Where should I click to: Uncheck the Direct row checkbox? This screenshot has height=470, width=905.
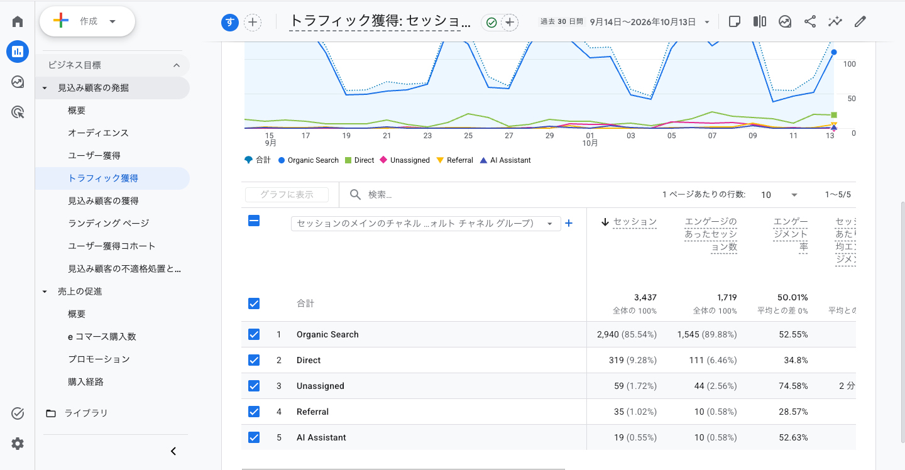pos(254,360)
